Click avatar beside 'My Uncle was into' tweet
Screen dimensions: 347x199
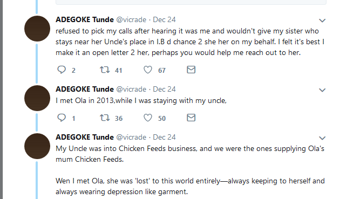tap(37, 146)
